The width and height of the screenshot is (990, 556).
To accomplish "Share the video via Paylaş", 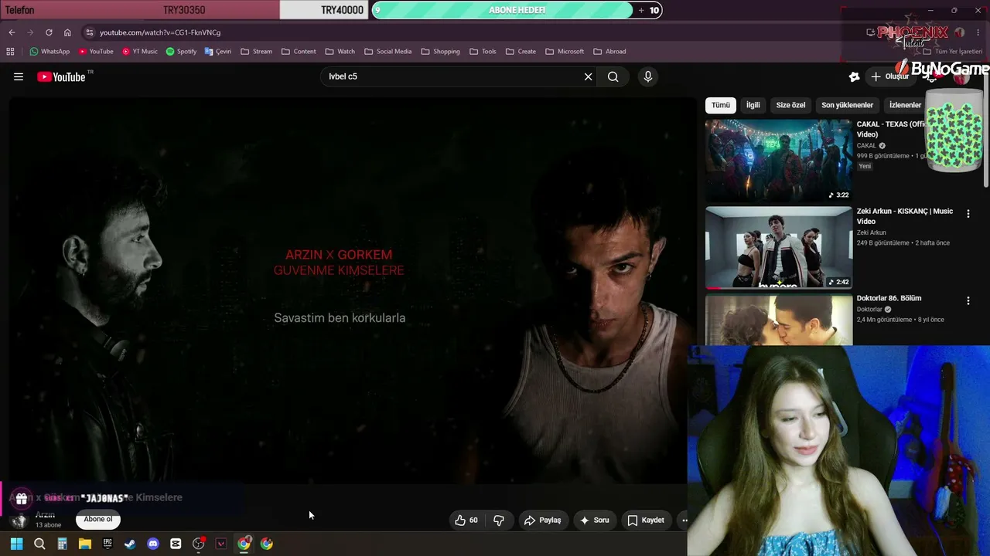I will 542,520.
